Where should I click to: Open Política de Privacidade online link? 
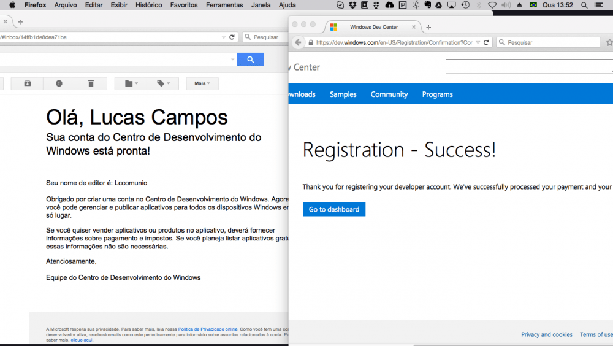pos(208,329)
